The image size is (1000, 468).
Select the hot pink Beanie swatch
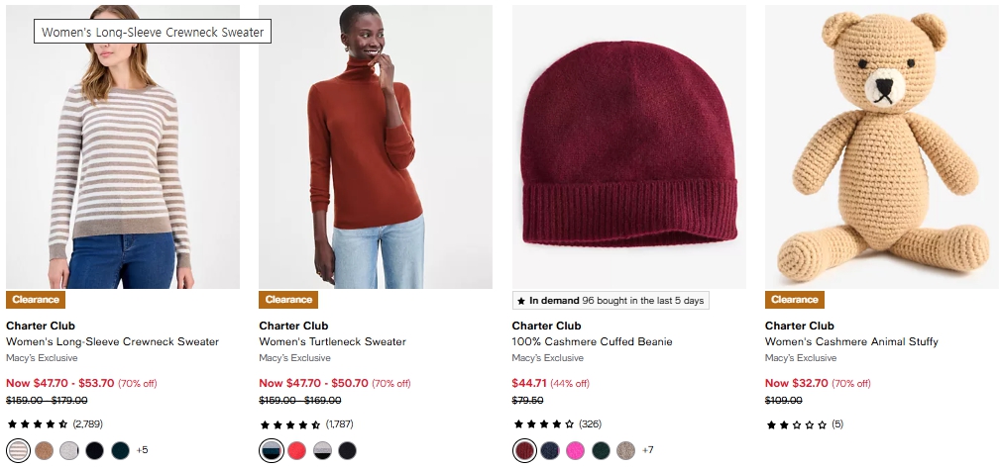click(575, 451)
